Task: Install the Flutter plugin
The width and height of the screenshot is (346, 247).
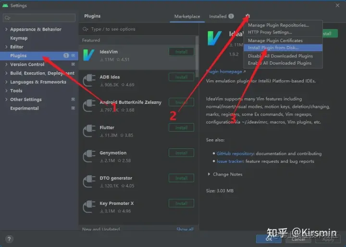Action: (181, 128)
